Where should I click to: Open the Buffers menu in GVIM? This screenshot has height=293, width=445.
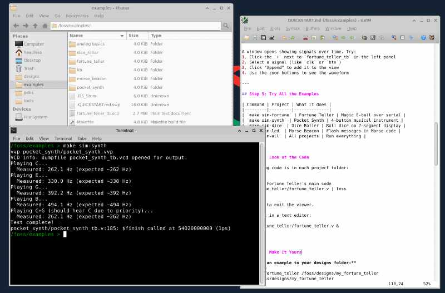click(x=312, y=28)
